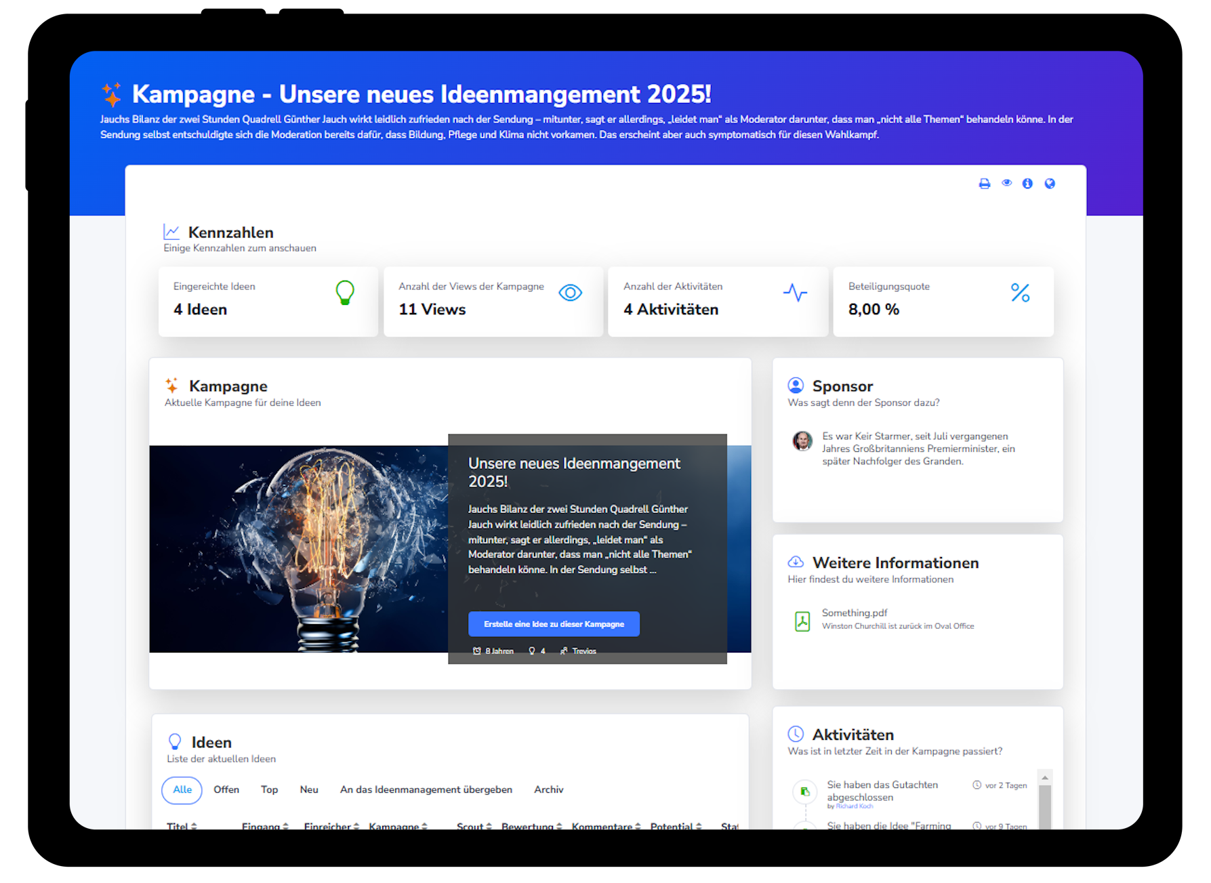Open the Richard Koch profile link
This screenshot has height=883, width=1211.
tap(855, 806)
